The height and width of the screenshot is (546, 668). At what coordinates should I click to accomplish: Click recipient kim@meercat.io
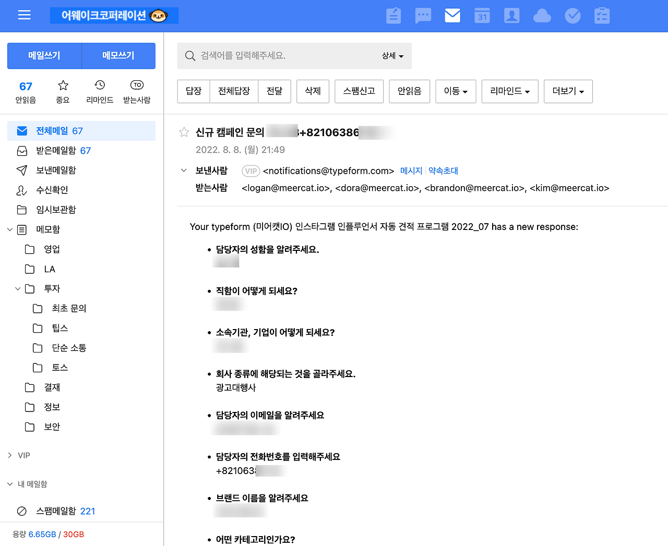pyautogui.click(x=569, y=188)
